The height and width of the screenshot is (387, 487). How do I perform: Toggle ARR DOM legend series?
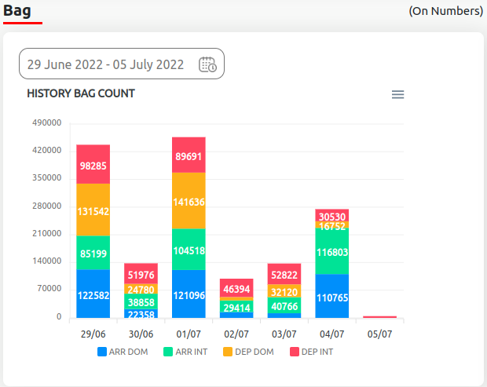point(122,352)
